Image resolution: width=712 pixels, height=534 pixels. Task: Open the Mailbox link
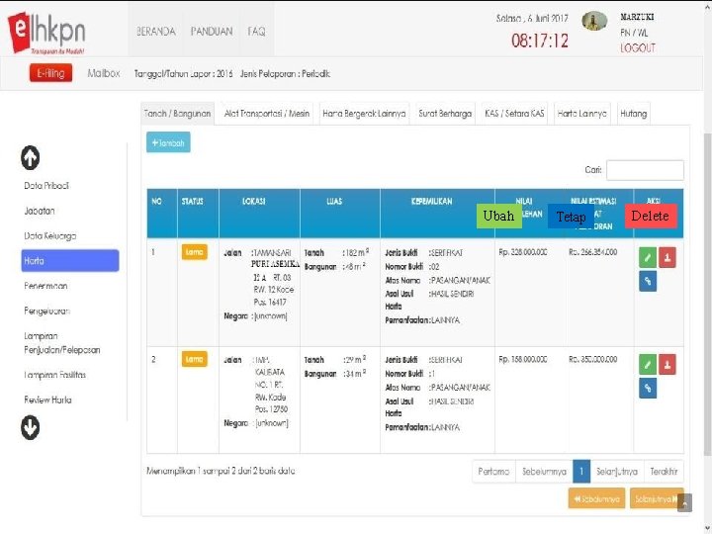104,73
